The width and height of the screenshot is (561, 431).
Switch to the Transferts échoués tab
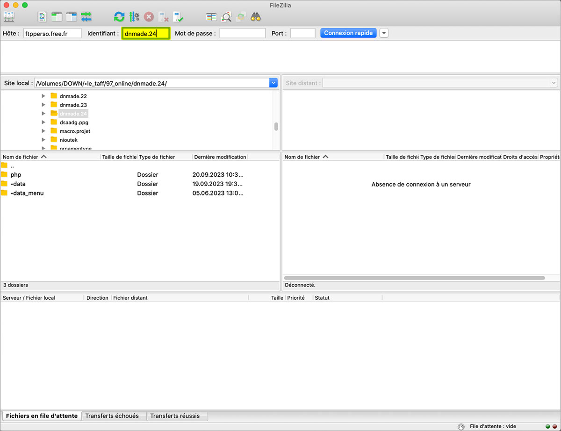coord(112,416)
